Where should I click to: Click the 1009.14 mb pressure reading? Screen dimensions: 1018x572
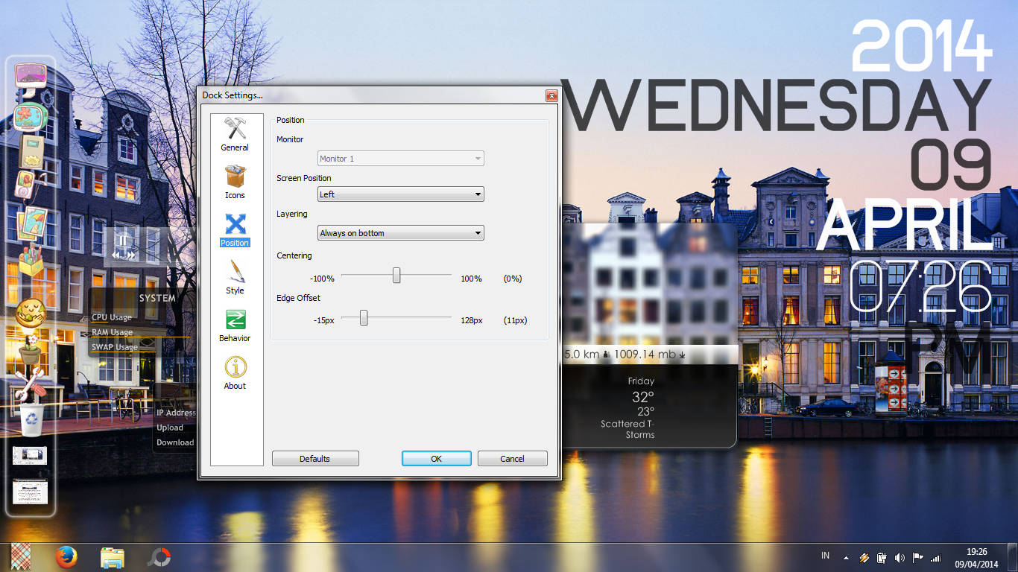(x=645, y=355)
